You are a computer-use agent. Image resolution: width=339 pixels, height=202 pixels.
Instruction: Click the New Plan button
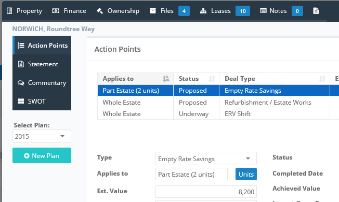point(42,155)
